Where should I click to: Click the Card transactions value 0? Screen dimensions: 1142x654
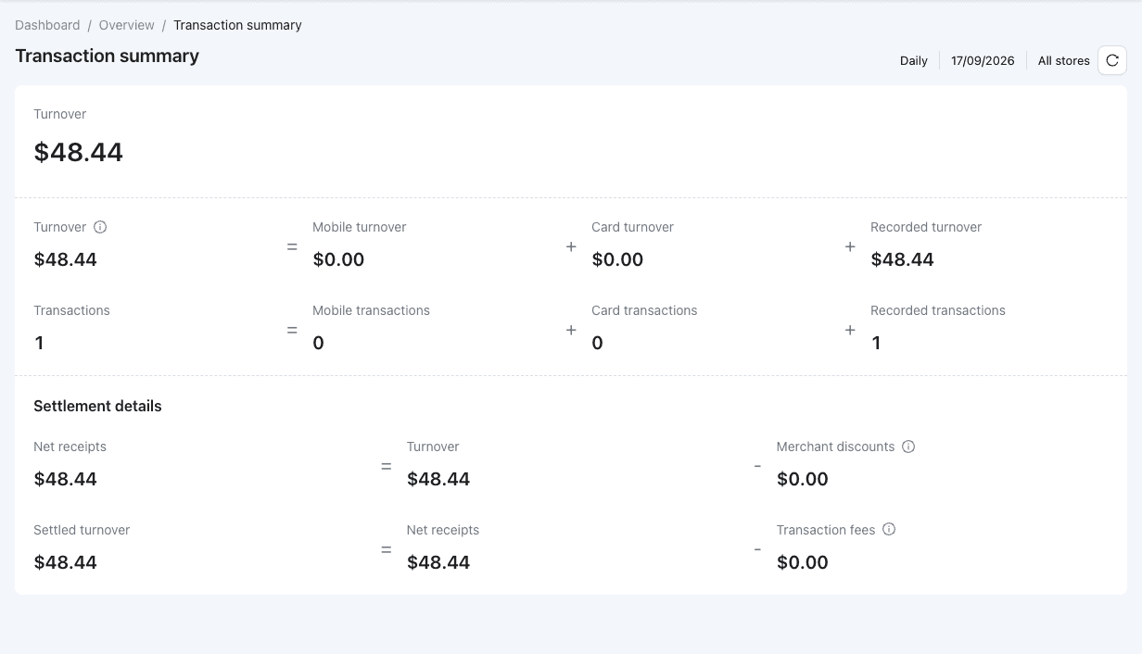(598, 343)
